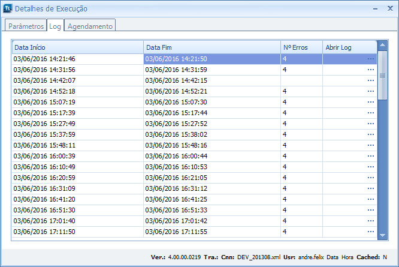Click ellipsis on the 16:00:39 row
Viewport: 399px width, 267px height.
point(370,156)
